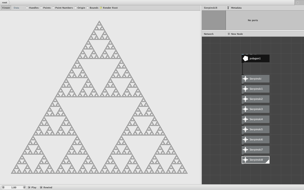Viewport: 304px width, 190px height.
Task: Open the Metadata panel
Action: tap(236, 8)
